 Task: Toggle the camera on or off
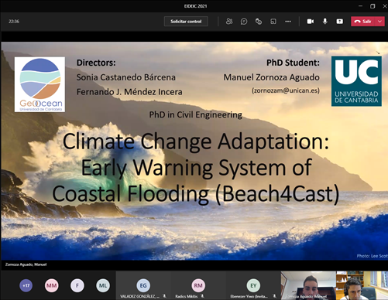pyautogui.click(x=311, y=22)
